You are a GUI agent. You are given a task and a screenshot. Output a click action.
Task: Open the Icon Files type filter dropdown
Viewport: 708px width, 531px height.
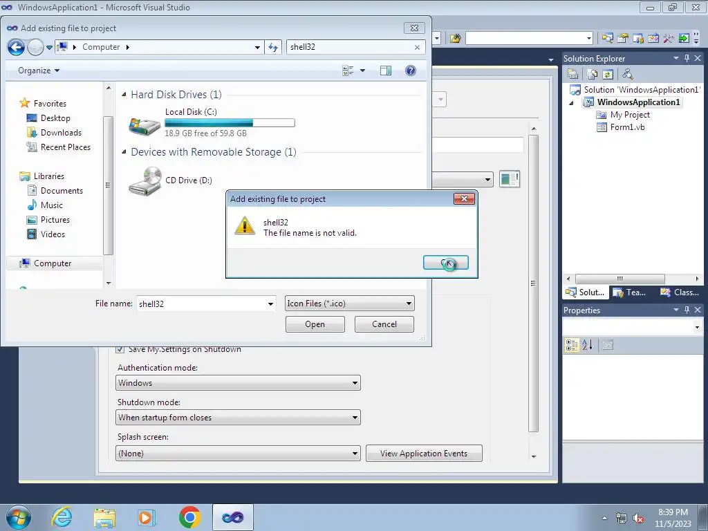coord(349,304)
